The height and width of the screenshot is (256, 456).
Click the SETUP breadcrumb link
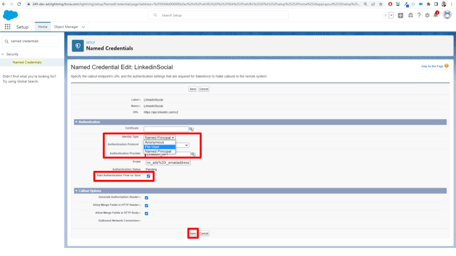tap(90, 42)
